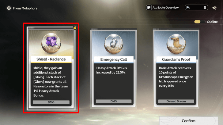Click the thumbs-up recommended badge

click(75, 27)
